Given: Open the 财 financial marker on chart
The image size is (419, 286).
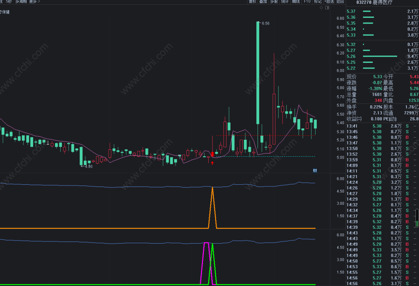Looking at the screenshot, I should 315,171.
